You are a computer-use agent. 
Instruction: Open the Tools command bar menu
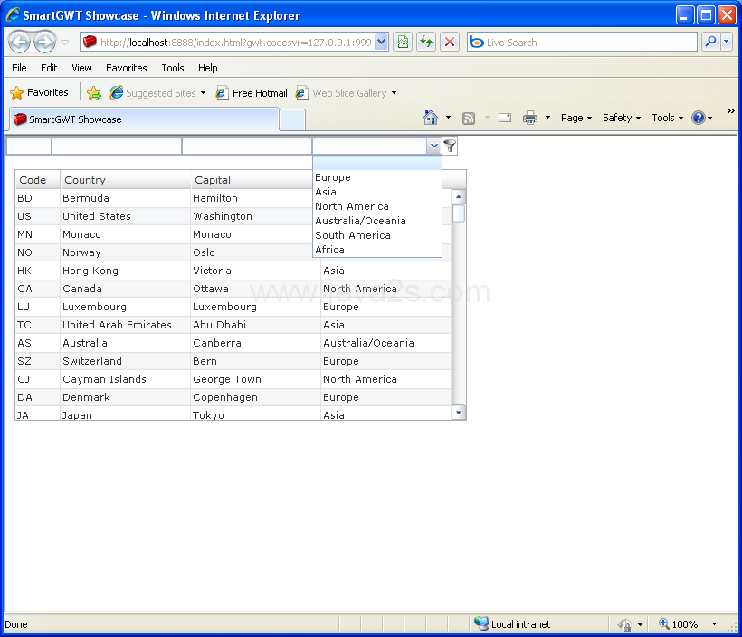pos(667,118)
